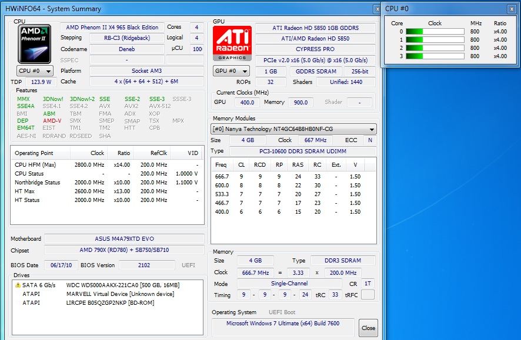Image resolution: width=521 pixels, height=340 pixels.
Task: Click the tRC value 33 field
Action: pos(335,295)
